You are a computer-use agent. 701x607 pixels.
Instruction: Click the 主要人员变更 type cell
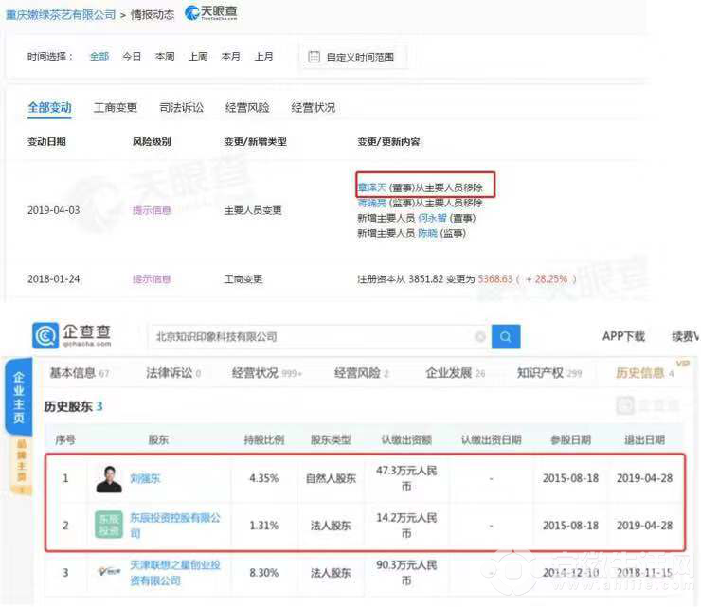click(253, 210)
